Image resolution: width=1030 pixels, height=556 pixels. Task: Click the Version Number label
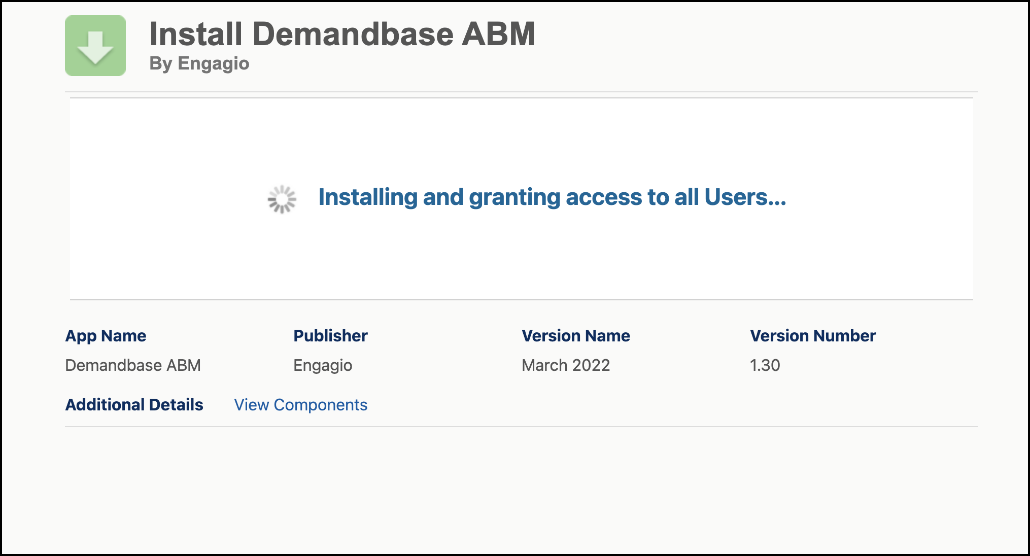pos(813,336)
